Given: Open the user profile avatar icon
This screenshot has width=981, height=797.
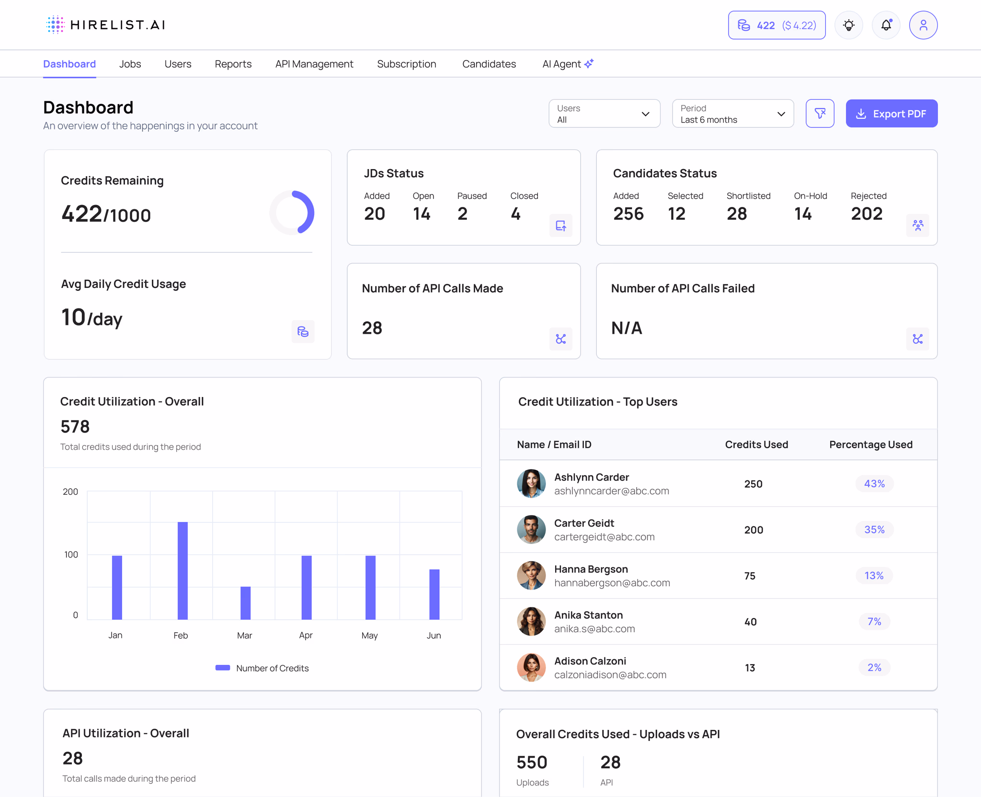Looking at the screenshot, I should [923, 25].
